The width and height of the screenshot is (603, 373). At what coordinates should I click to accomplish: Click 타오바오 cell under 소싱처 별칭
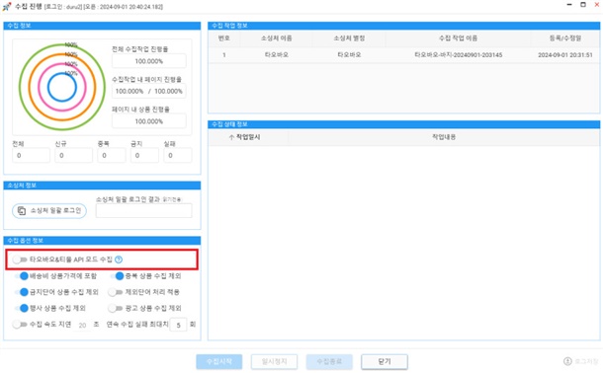(x=349, y=55)
